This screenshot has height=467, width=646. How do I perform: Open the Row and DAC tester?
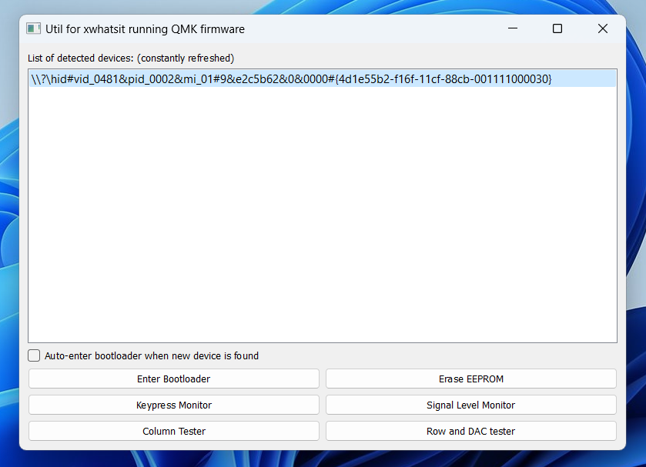pyautogui.click(x=470, y=431)
